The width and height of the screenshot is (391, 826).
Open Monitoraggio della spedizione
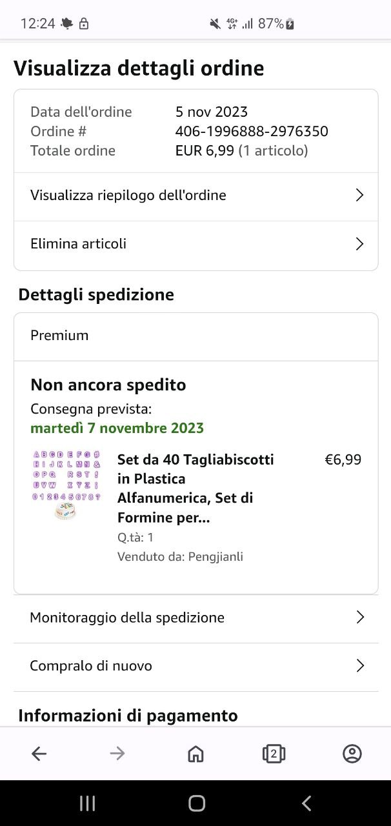click(x=195, y=618)
